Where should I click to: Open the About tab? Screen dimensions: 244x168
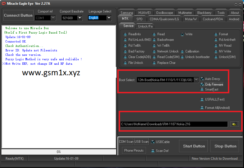pos(235,12)
